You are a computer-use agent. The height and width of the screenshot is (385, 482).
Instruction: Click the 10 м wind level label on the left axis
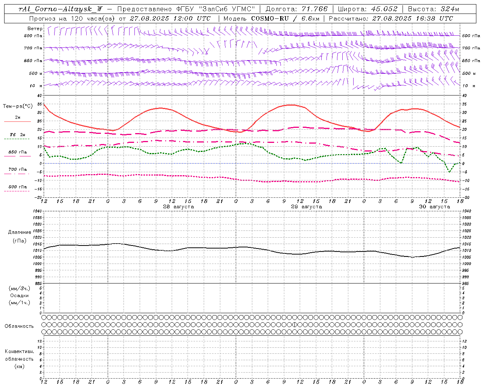(36, 86)
